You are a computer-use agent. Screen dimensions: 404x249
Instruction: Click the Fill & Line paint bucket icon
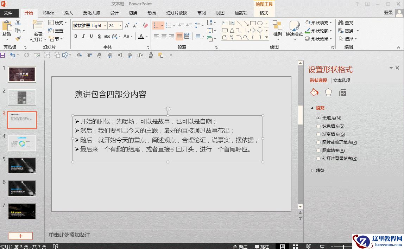click(314, 92)
